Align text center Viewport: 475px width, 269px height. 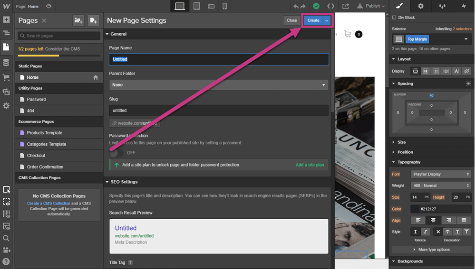click(433, 220)
